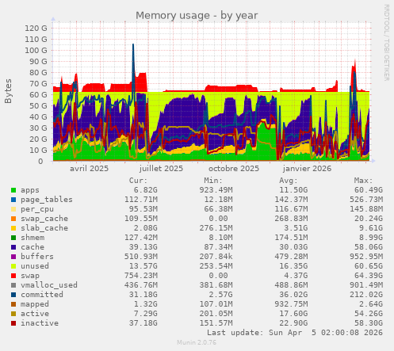Click the 'Max:' column header
The image size is (394, 351).
pyautogui.click(x=363, y=181)
